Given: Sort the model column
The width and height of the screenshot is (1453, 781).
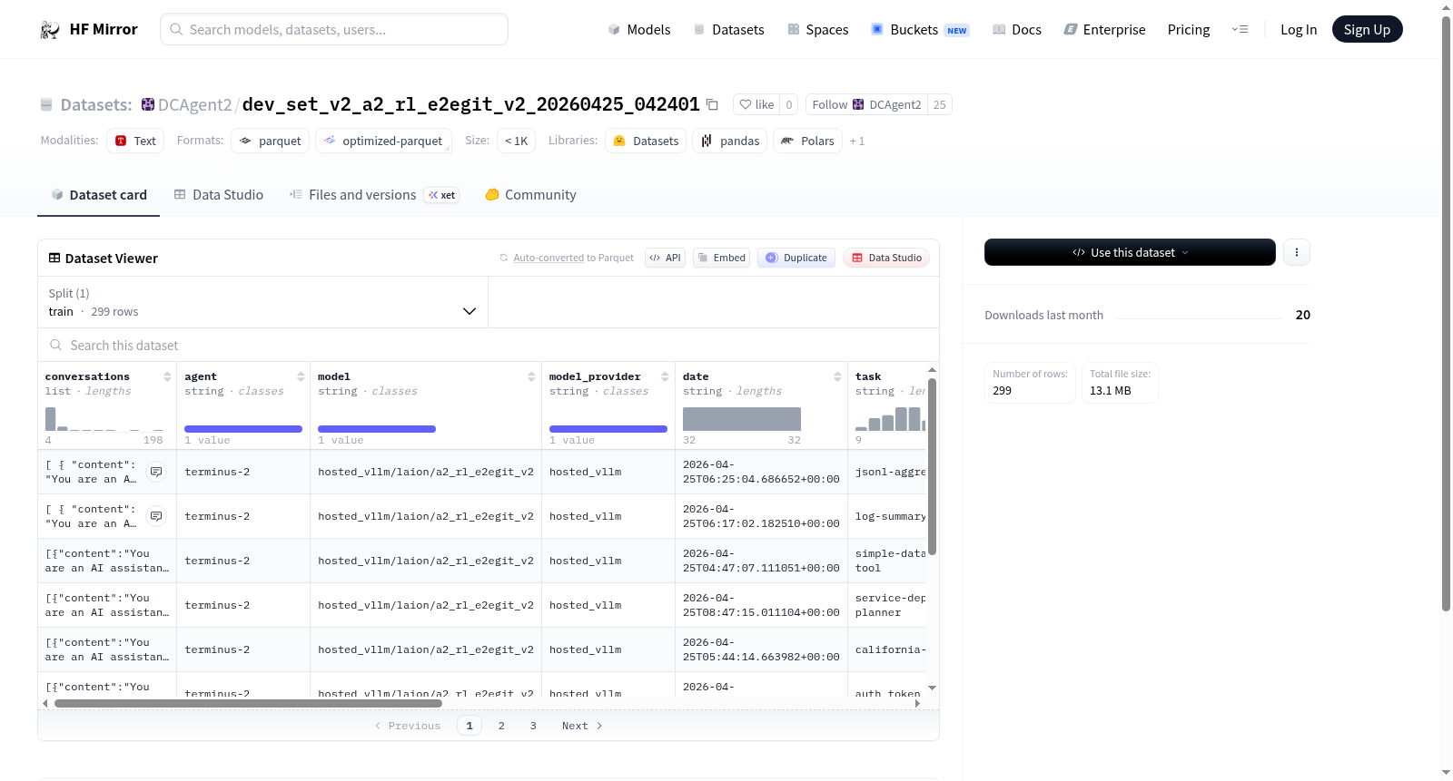Looking at the screenshot, I should click(x=531, y=376).
